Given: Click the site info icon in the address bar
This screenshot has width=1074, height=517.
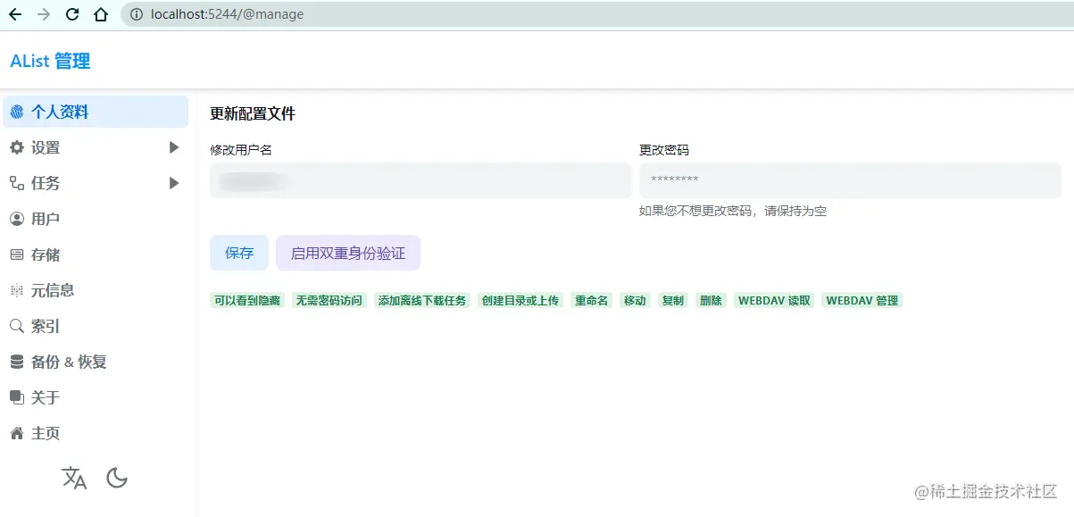Looking at the screenshot, I should pyautogui.click(x=136, y=14).
